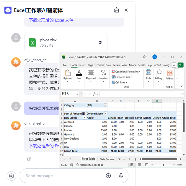Click the Cells group icon
Screen dimensions: 186x186
coord(149,73)
